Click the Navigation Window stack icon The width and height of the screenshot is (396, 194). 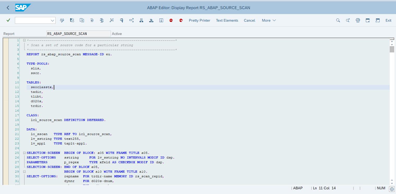pos(151,20)
